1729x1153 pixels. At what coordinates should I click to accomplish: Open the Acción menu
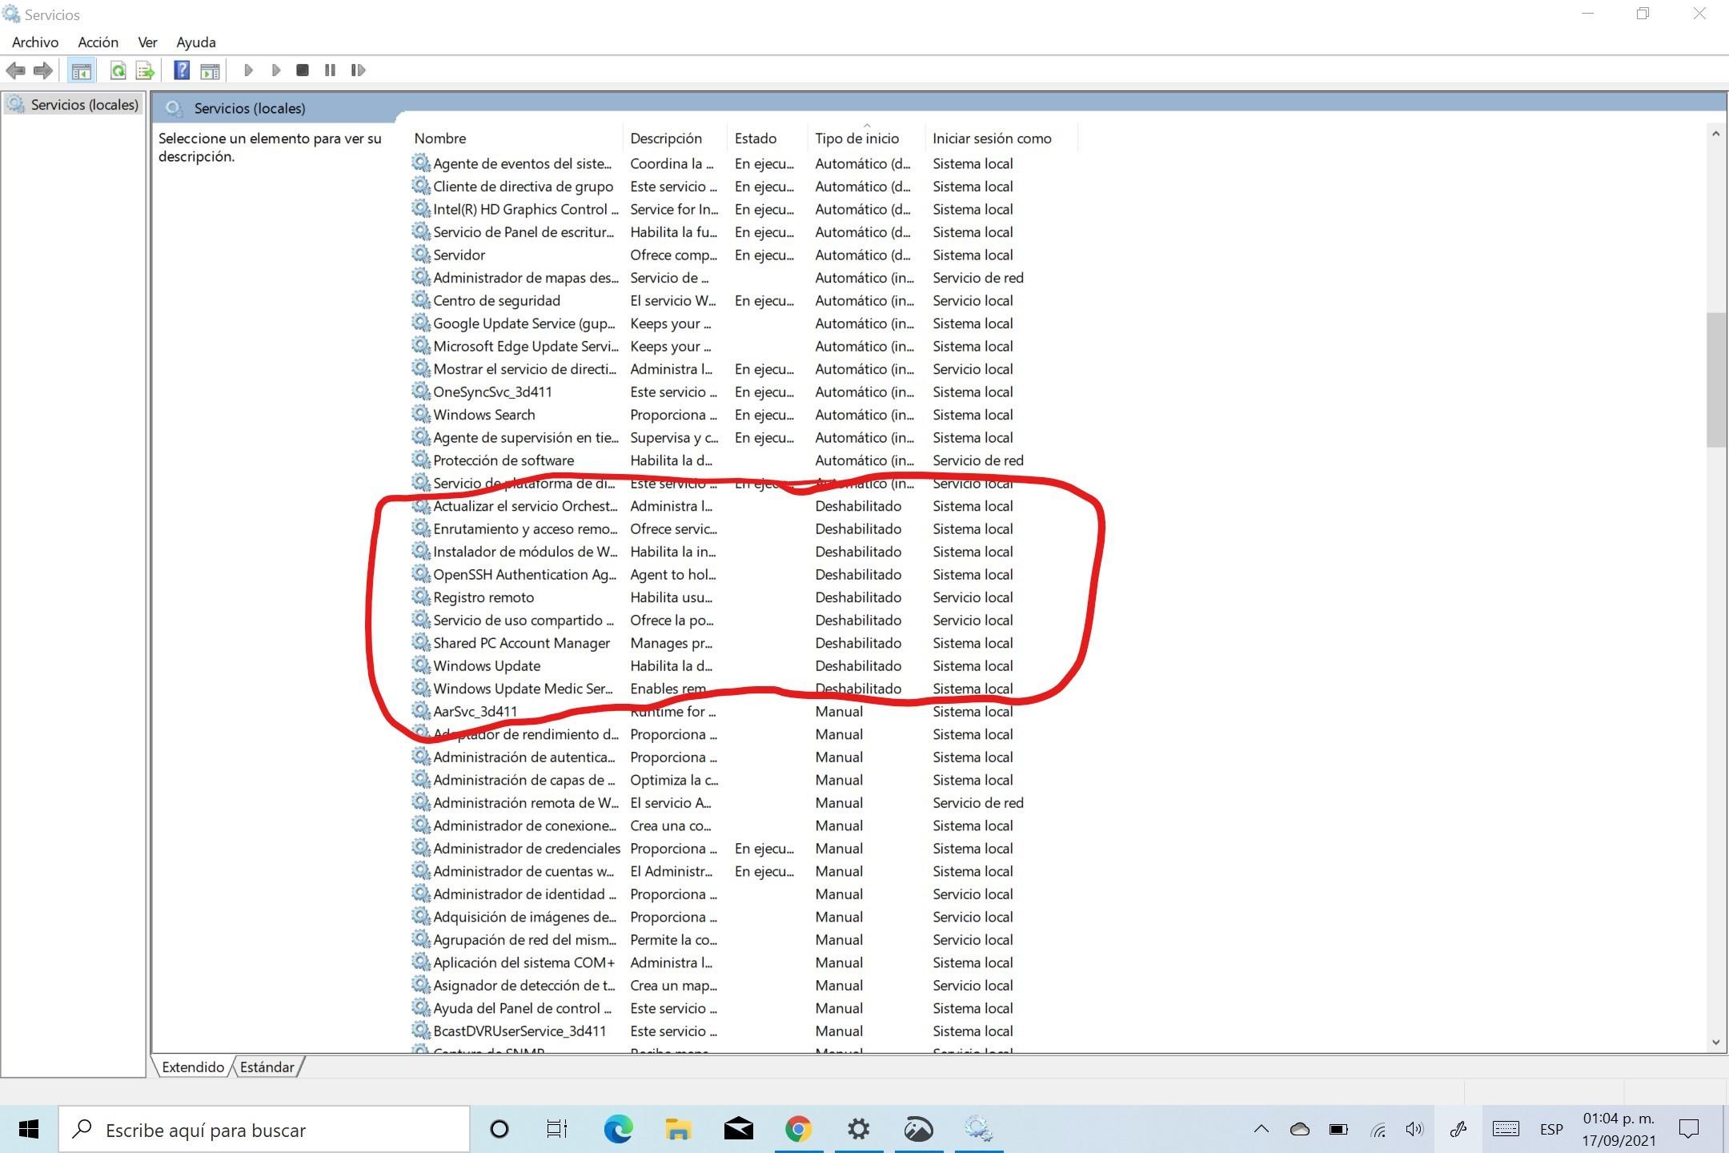tap(98, 42)
